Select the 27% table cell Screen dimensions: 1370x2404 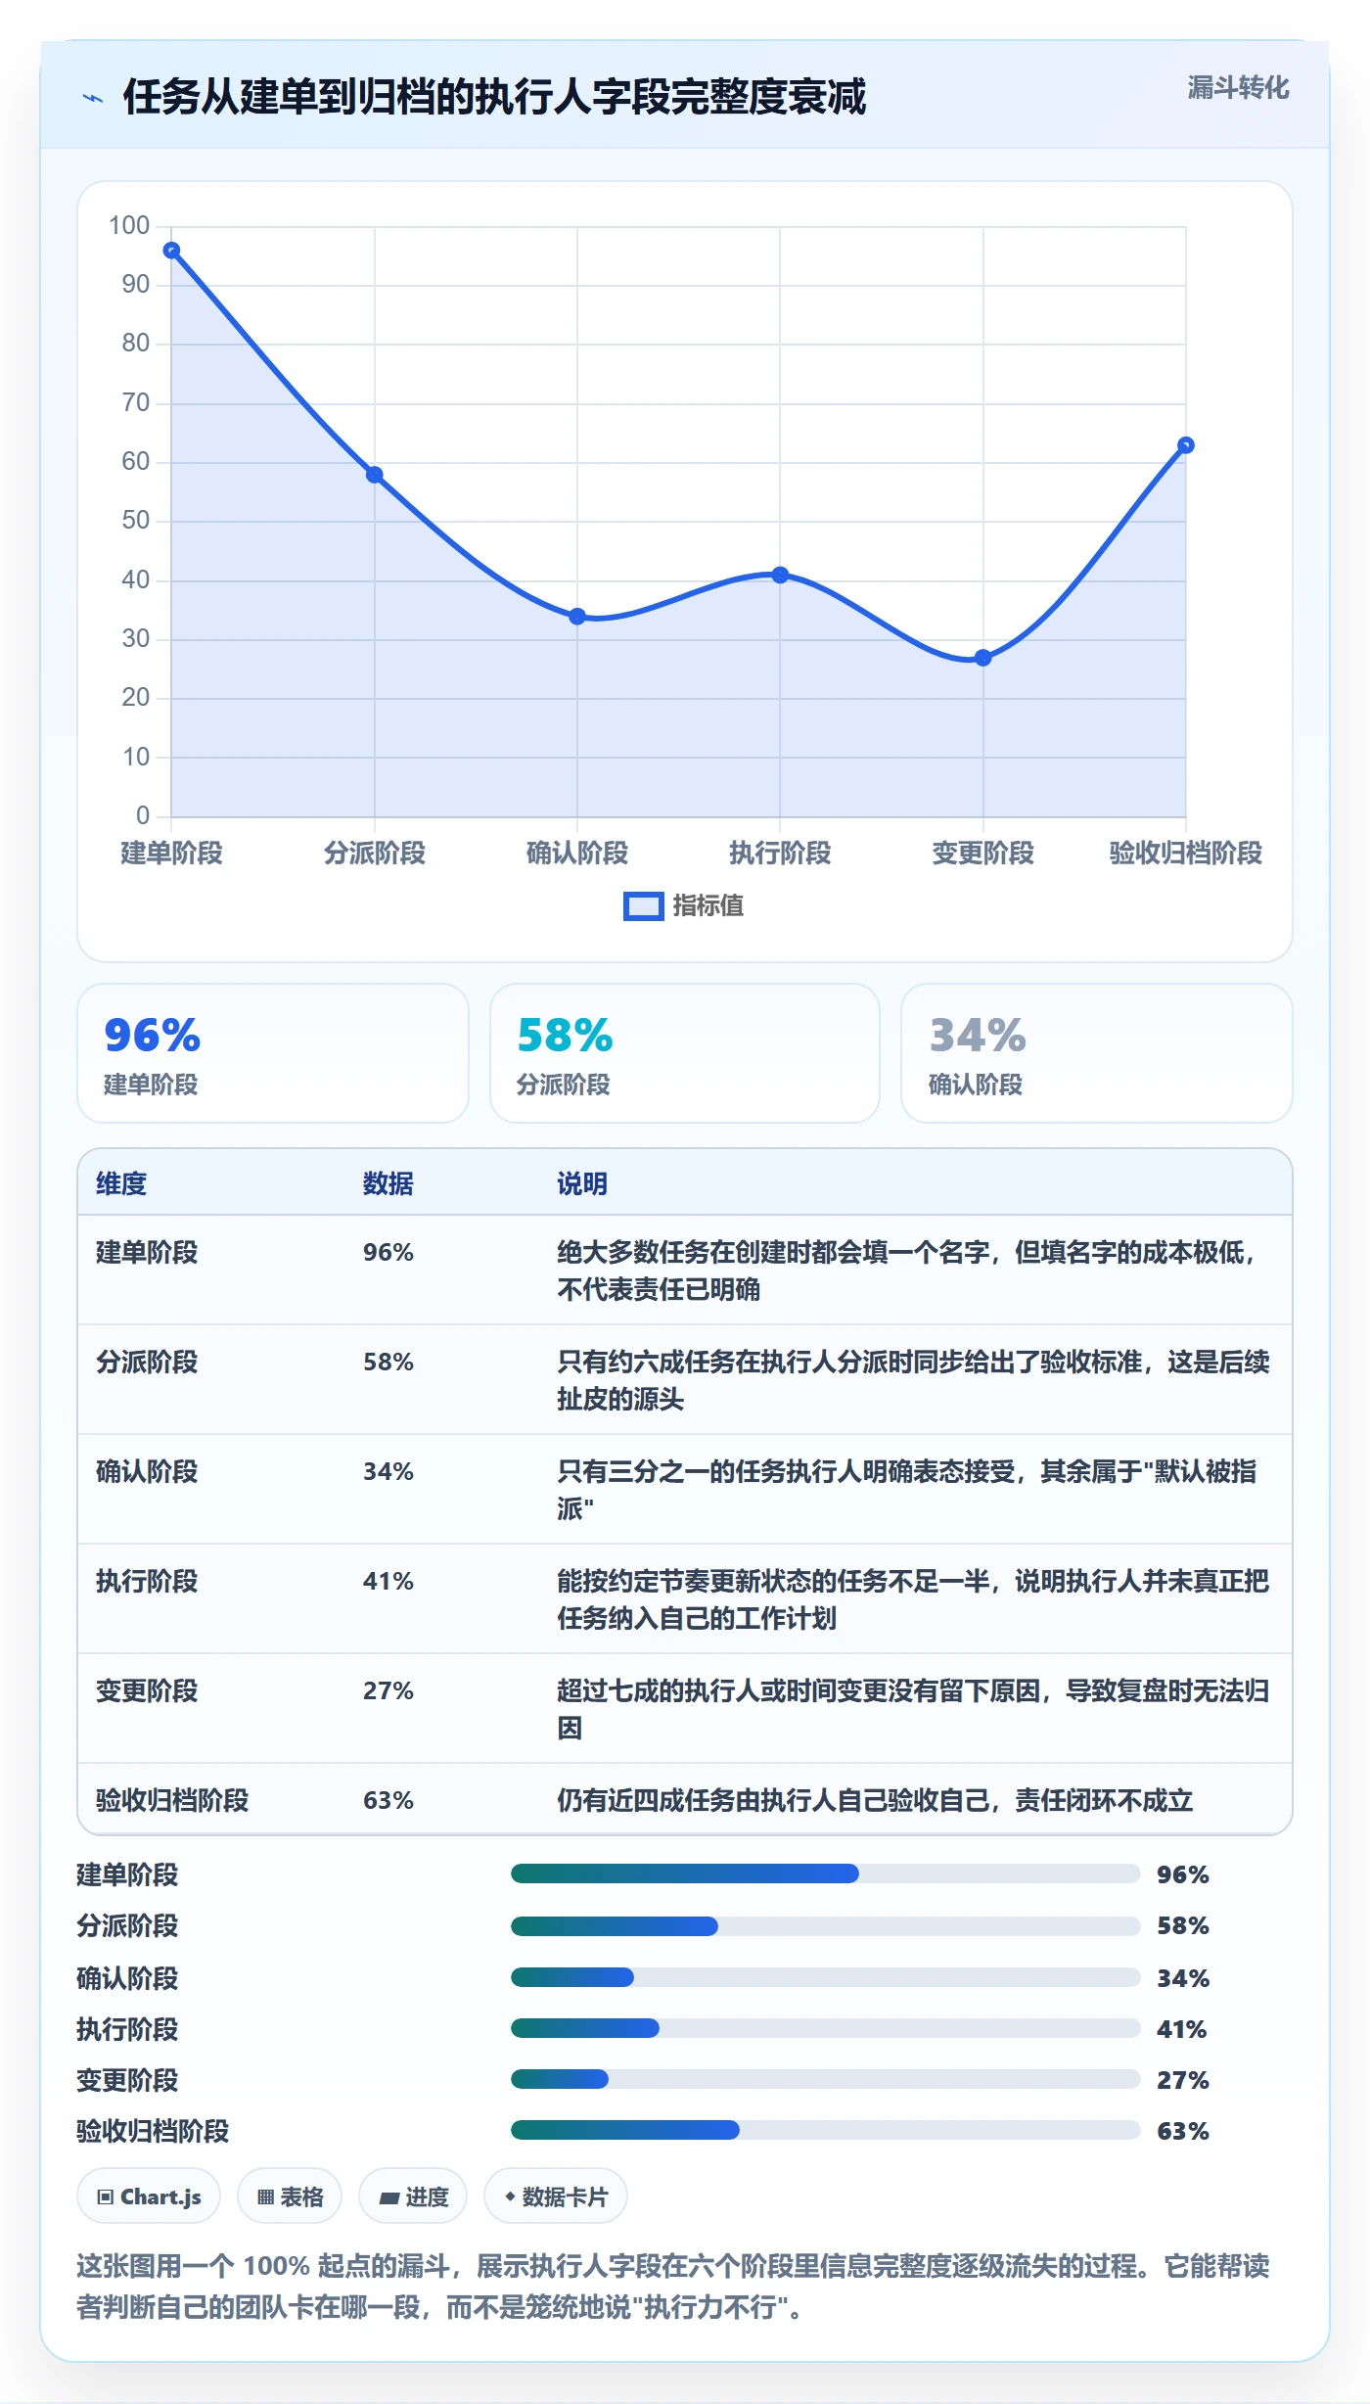(388, 1690)
